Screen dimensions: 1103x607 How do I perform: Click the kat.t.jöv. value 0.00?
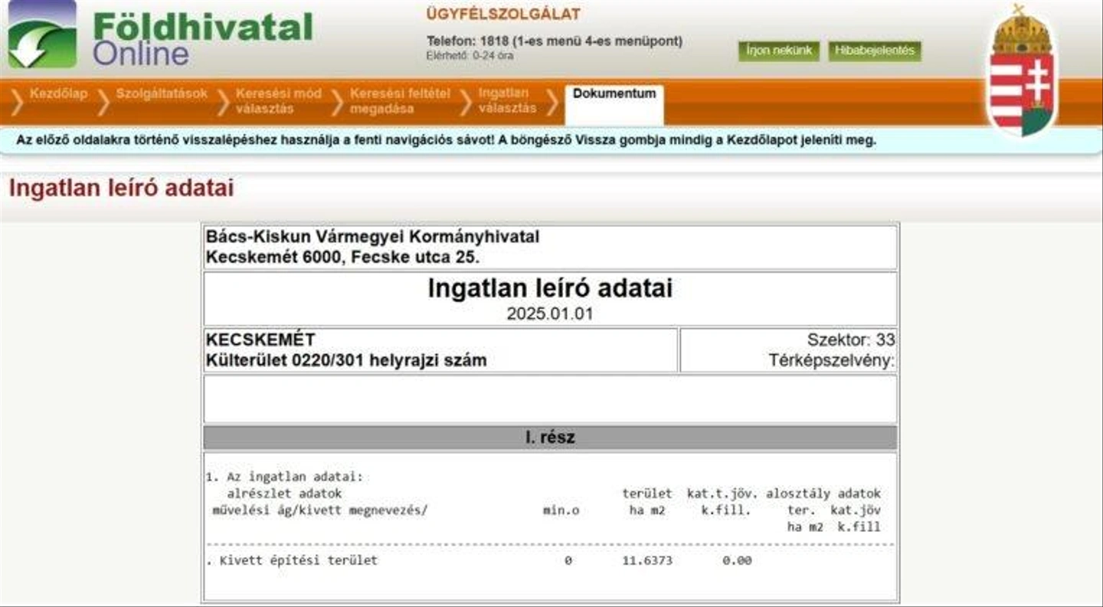pyautogui.click(x=737, y=560)
